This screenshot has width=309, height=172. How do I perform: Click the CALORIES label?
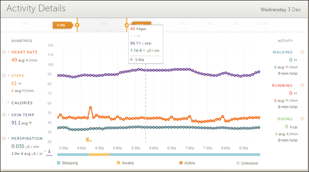coord(22,103)
